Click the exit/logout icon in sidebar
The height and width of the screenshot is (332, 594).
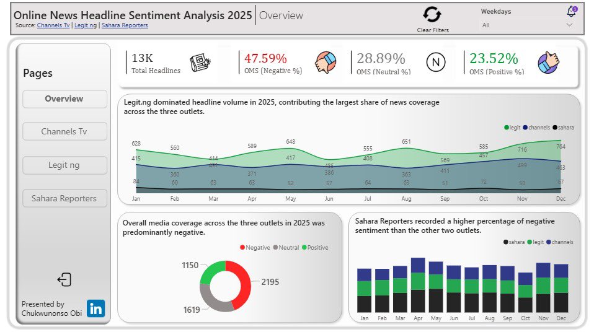[x=64, y=280]
